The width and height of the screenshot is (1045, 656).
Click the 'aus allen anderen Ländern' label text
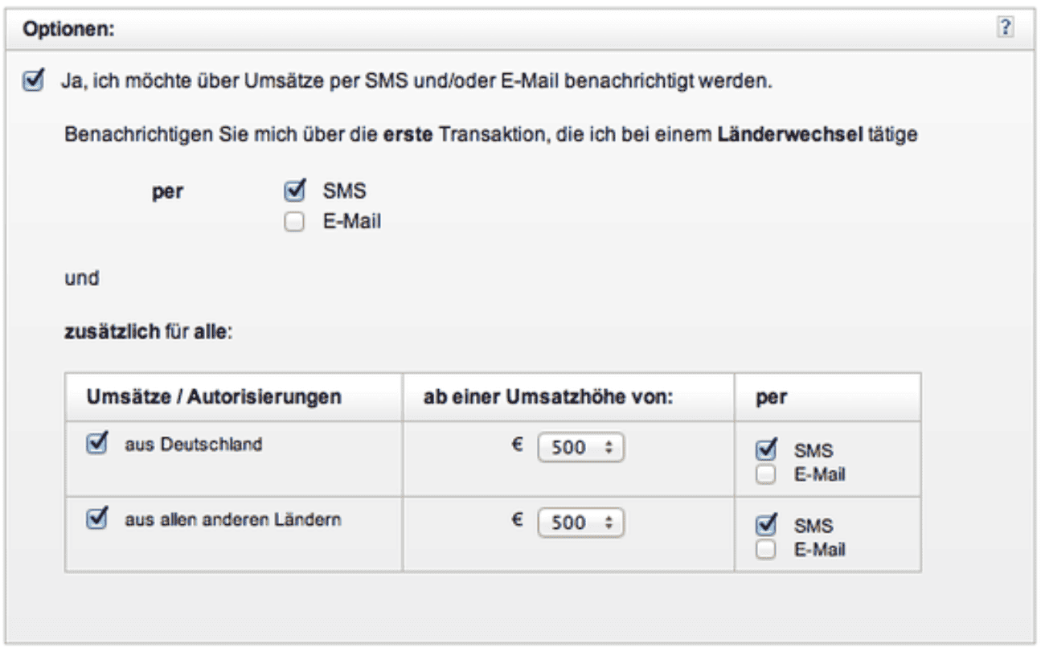click(232, 520)
